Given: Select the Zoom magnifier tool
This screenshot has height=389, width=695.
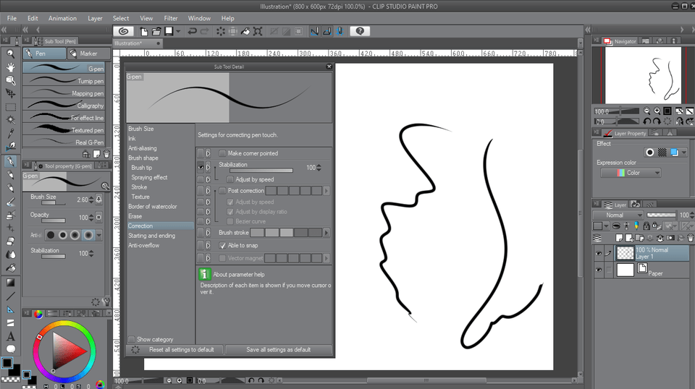Looking at the screenshot, I should pyautogui.click(x=10, y=54).
